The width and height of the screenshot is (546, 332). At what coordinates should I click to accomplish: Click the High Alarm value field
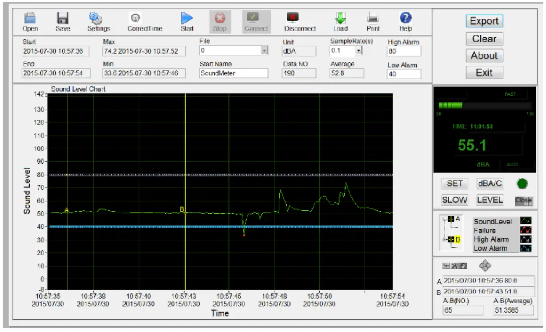click(404, 51)
